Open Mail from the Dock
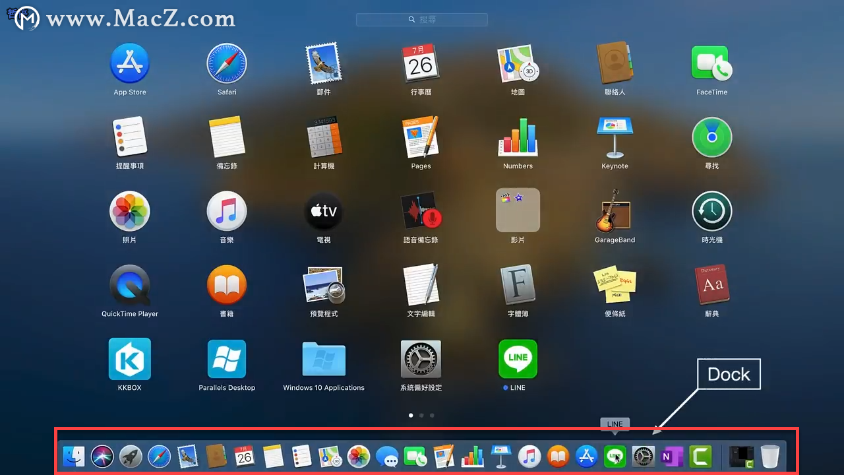 188,457
